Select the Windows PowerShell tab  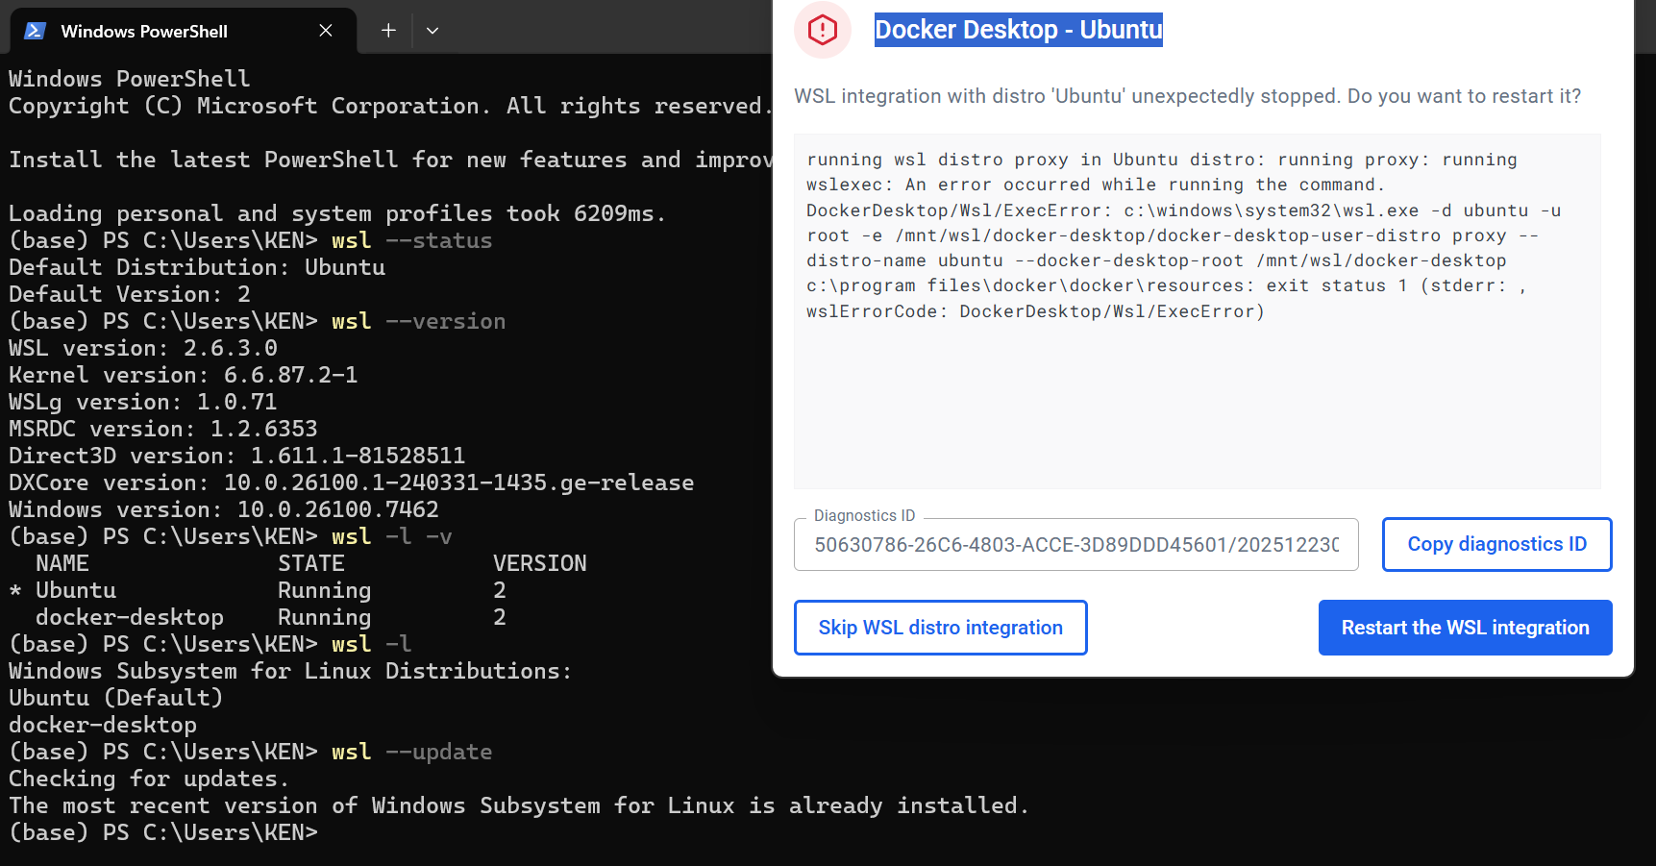[x=144, y=31]
